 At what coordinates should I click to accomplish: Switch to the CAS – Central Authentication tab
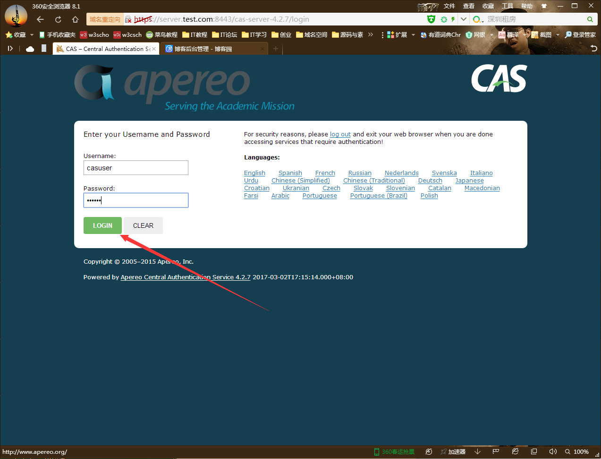click(106, 49)
